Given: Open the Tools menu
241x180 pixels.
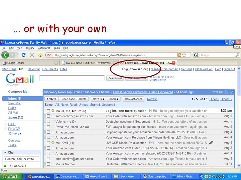Looking at the screenshot, I should pyautogui.click(x=56, y=48).
